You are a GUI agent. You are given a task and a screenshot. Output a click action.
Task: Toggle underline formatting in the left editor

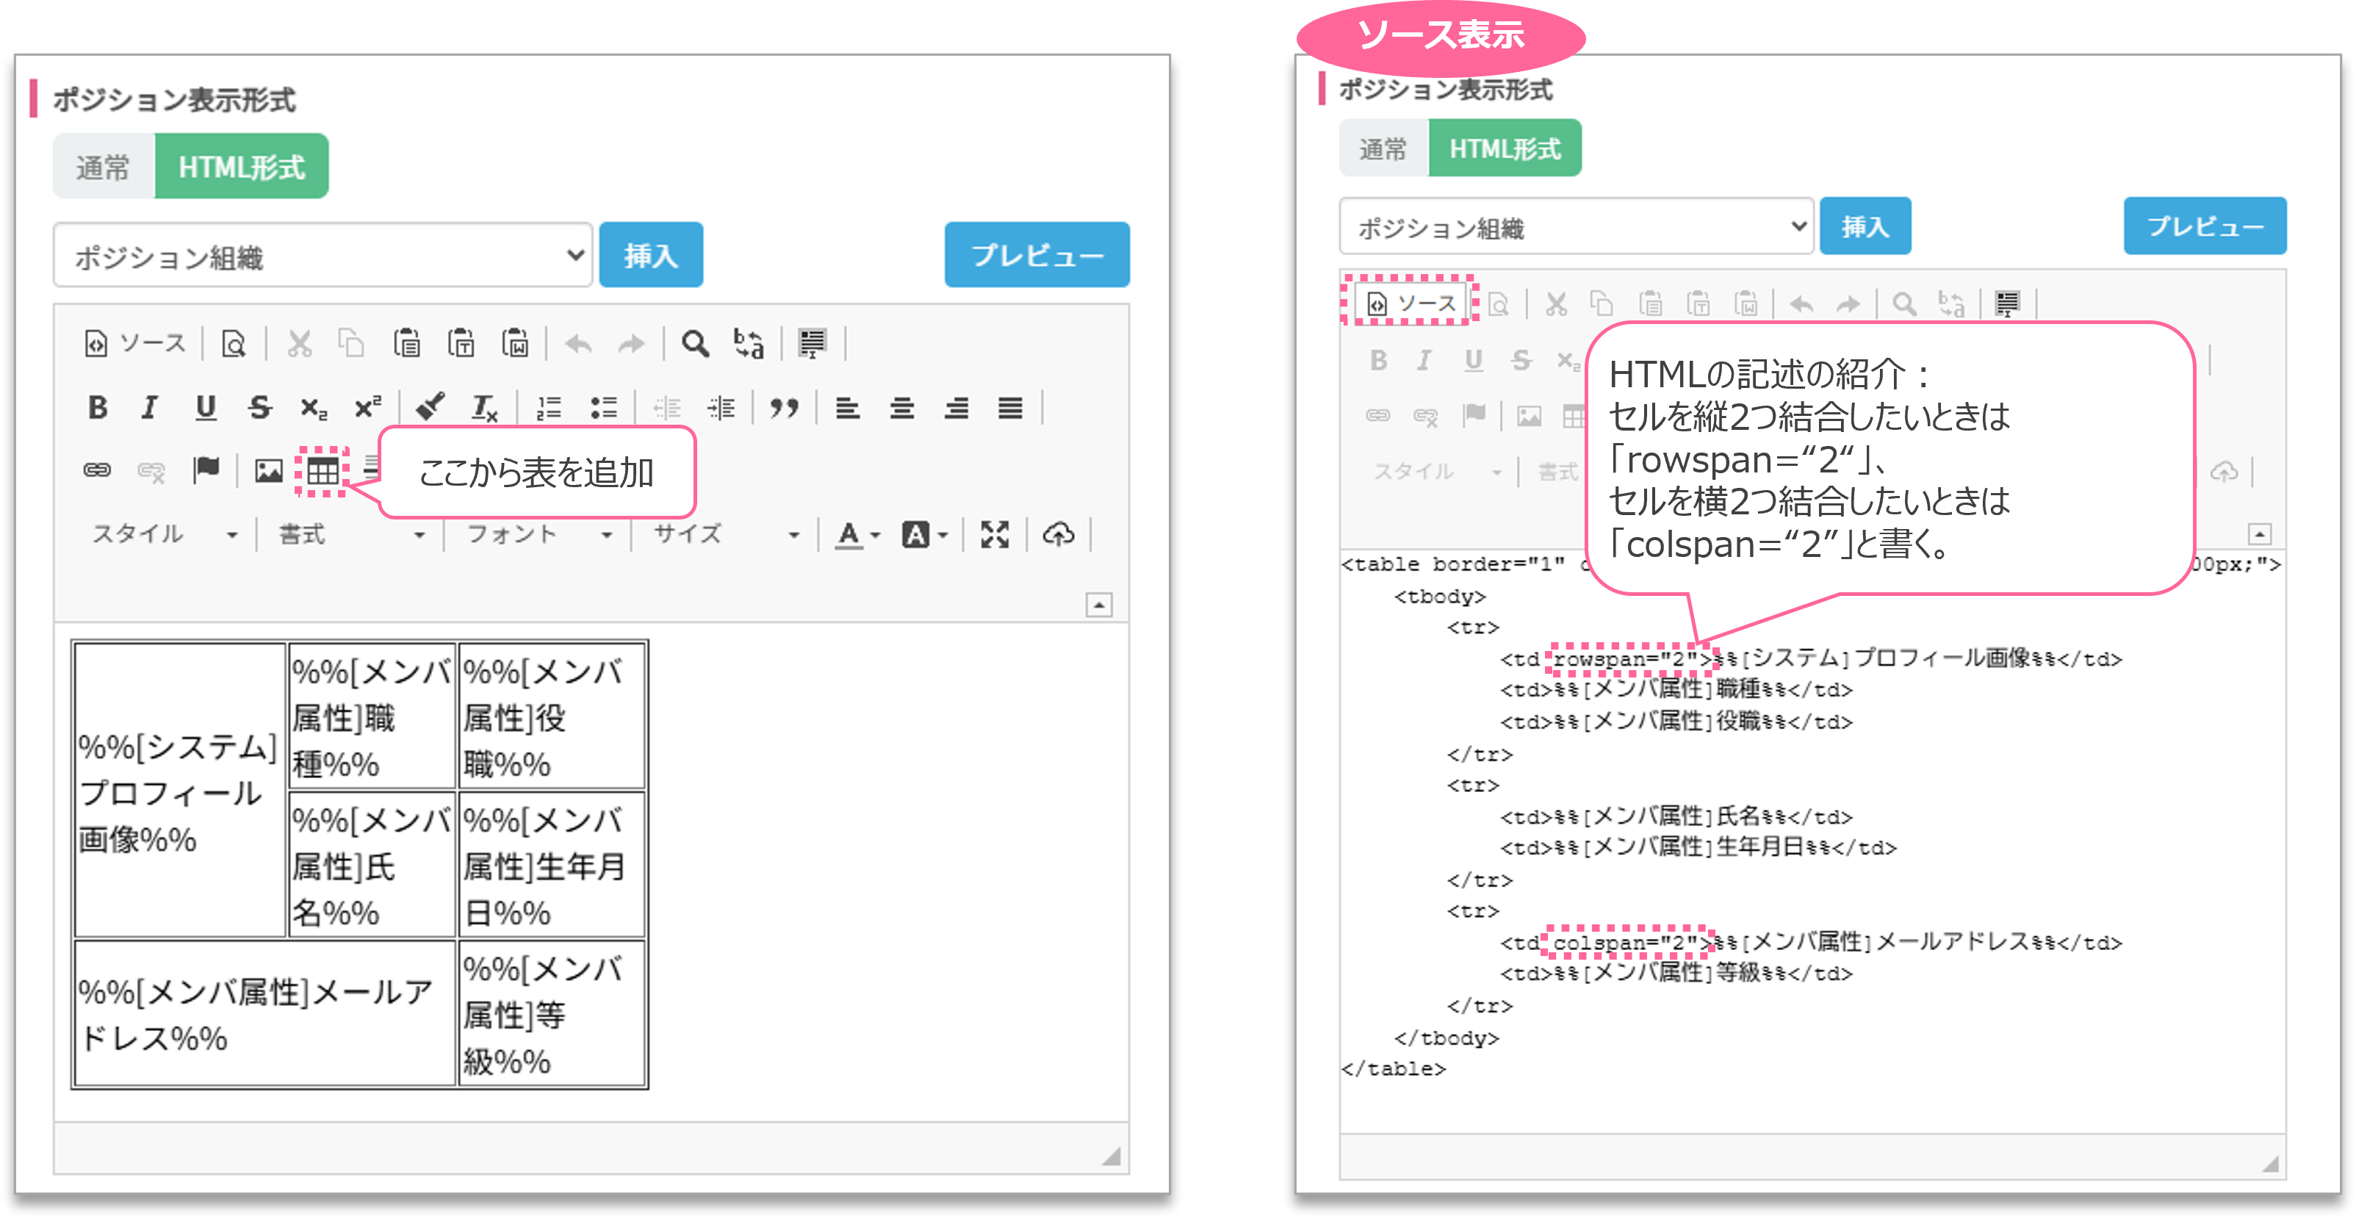tap(206, 408)
